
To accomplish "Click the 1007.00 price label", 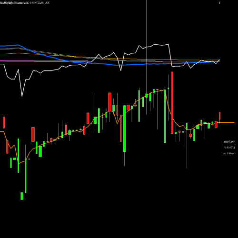I will pyautogui.click(x=229, y=142).
